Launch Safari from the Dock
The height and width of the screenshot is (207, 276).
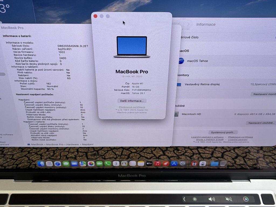point(57,164)
